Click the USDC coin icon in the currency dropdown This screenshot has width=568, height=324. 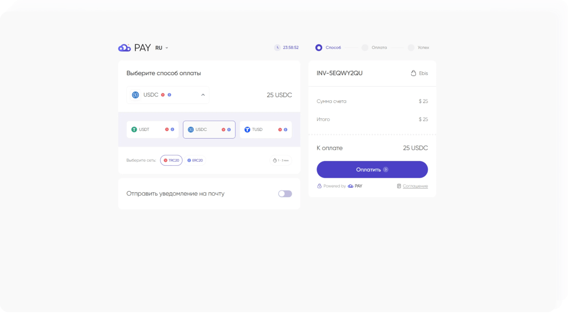click(x=135, y=95)
